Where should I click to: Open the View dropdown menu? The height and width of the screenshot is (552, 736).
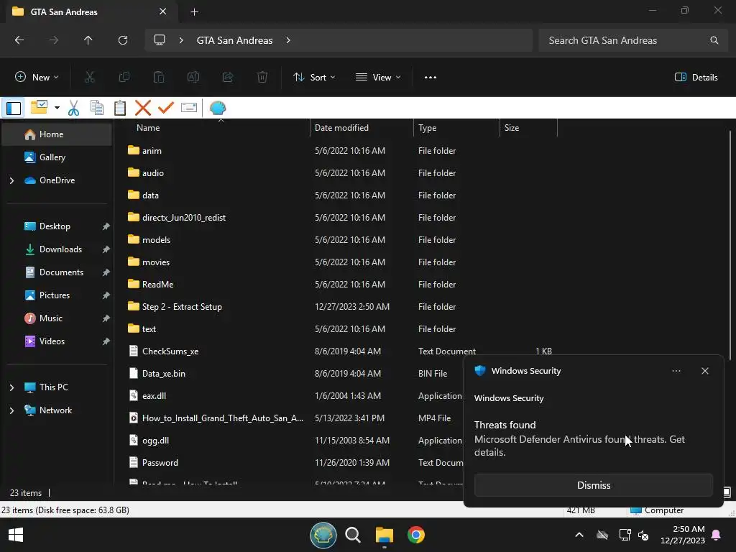[378, 78]
